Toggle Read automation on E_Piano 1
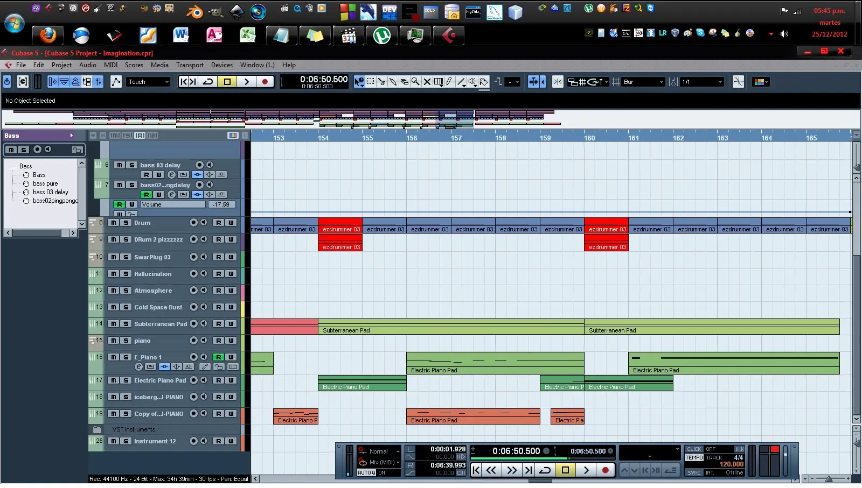 click(x=219, y=357)
